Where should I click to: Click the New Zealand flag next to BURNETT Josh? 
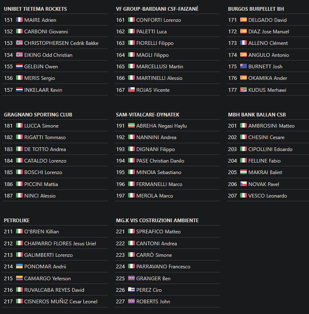tap(243, 66)
